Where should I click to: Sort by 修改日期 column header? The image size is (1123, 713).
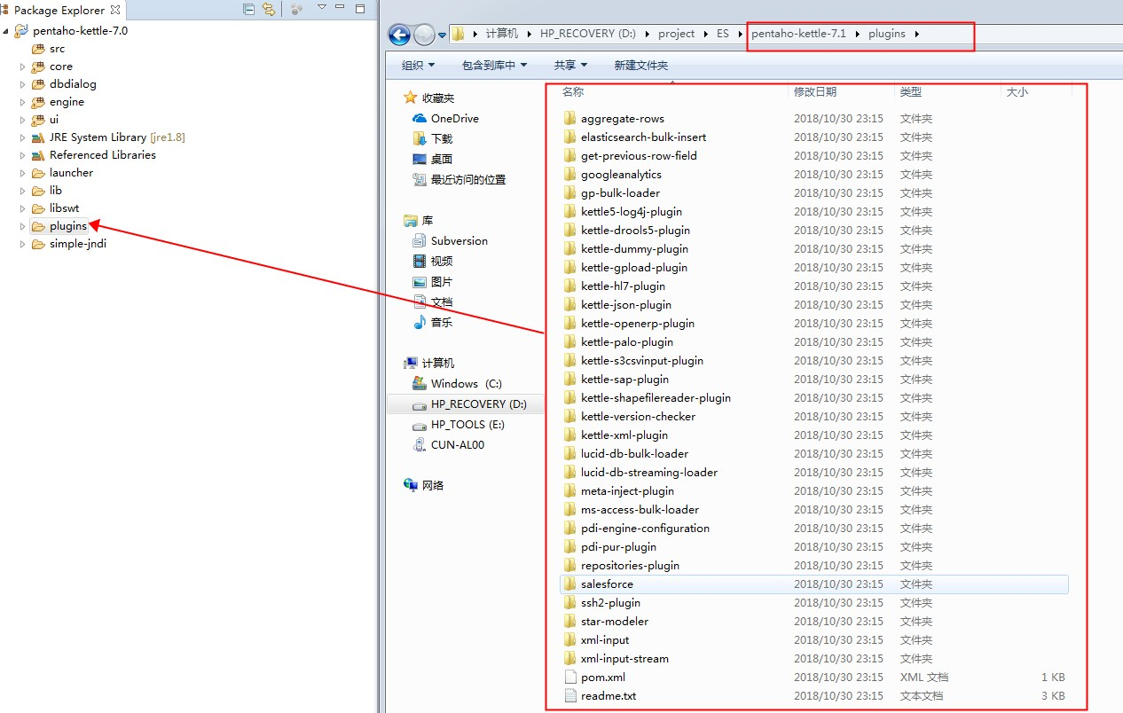(x=815, y=91)
